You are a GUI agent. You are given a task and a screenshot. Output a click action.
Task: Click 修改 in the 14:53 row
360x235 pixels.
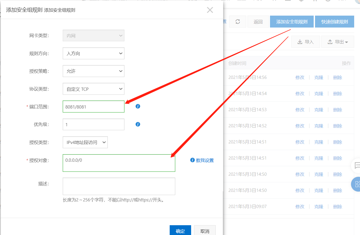[x=300, y=110]
